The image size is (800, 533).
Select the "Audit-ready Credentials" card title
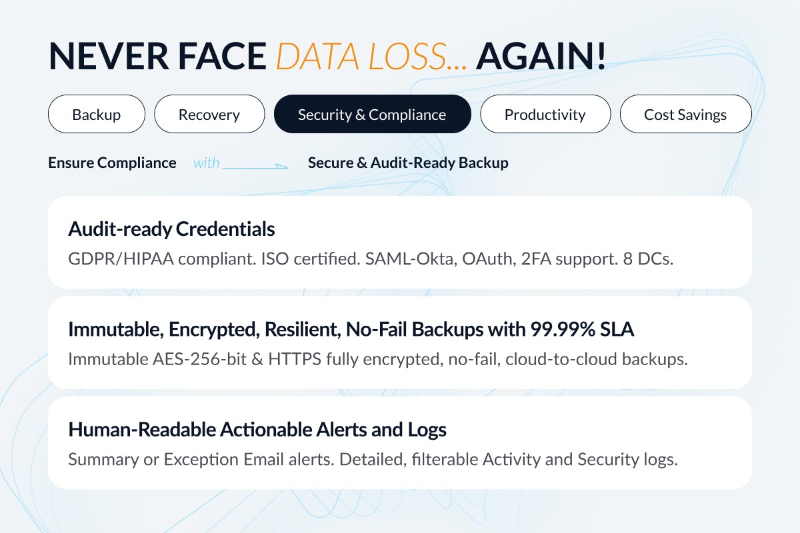click(x=171, y=229)
